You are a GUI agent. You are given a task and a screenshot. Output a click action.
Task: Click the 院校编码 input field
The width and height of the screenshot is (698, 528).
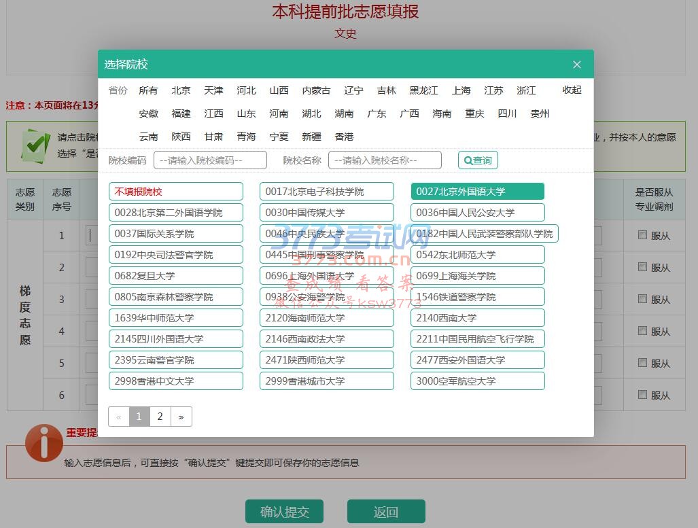(x=210, y=160)
